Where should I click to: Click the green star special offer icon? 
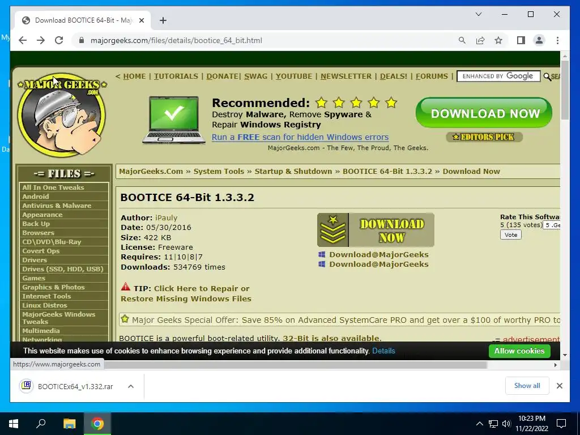click(125, 319)
